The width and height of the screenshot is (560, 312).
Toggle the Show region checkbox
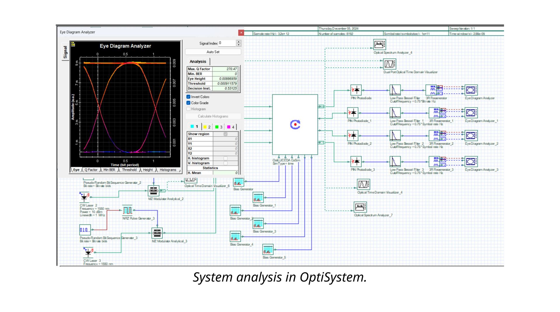pyautogui.click(x=225, y=134)
